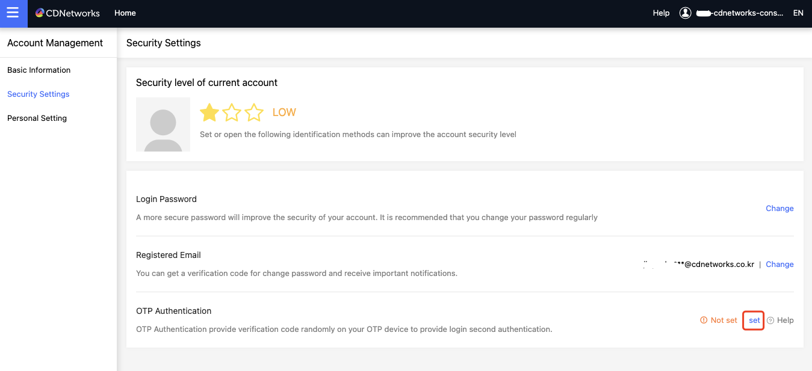Screen dimensions: 812x371
Task: Click Change for Registered Email
Action: pyautogui.click(x=779, y=265)
